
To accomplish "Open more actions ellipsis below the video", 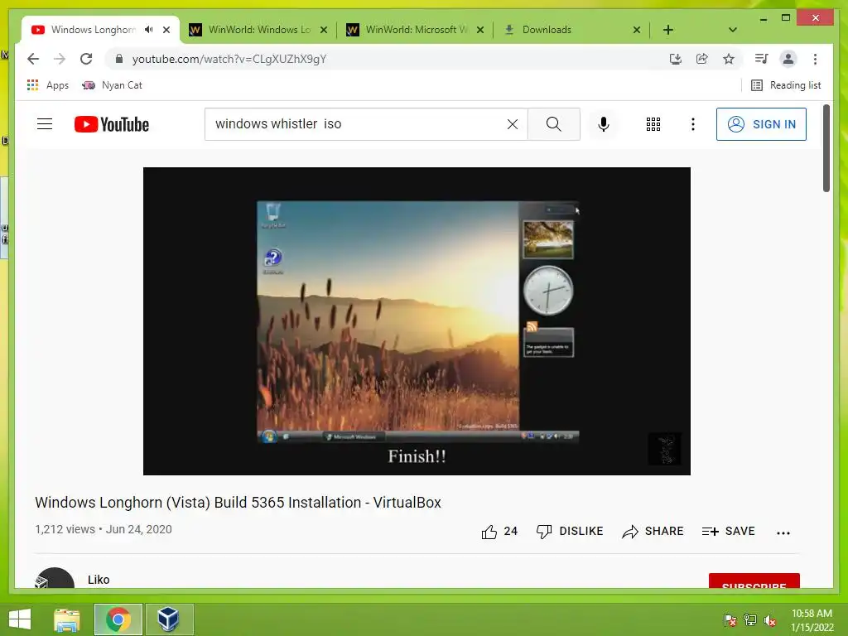I will click(783, 532).
